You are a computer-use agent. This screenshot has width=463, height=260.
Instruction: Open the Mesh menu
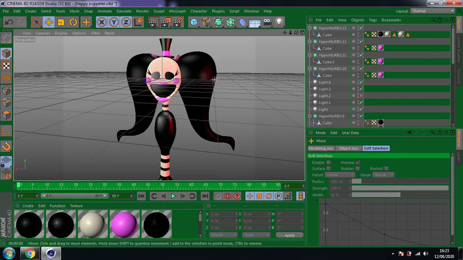75,11
